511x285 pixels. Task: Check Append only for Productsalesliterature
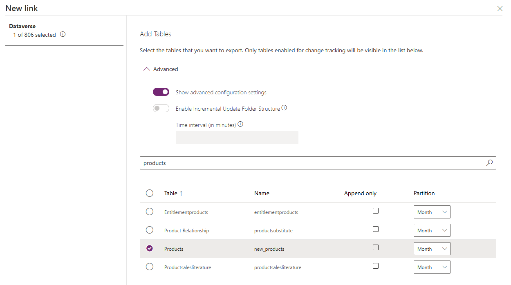click(x=376, y=266)
